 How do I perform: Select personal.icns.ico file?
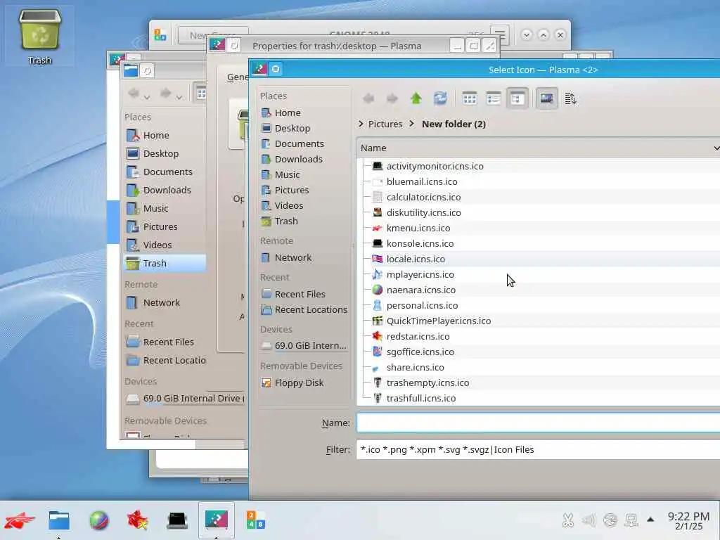click(422, 305)
